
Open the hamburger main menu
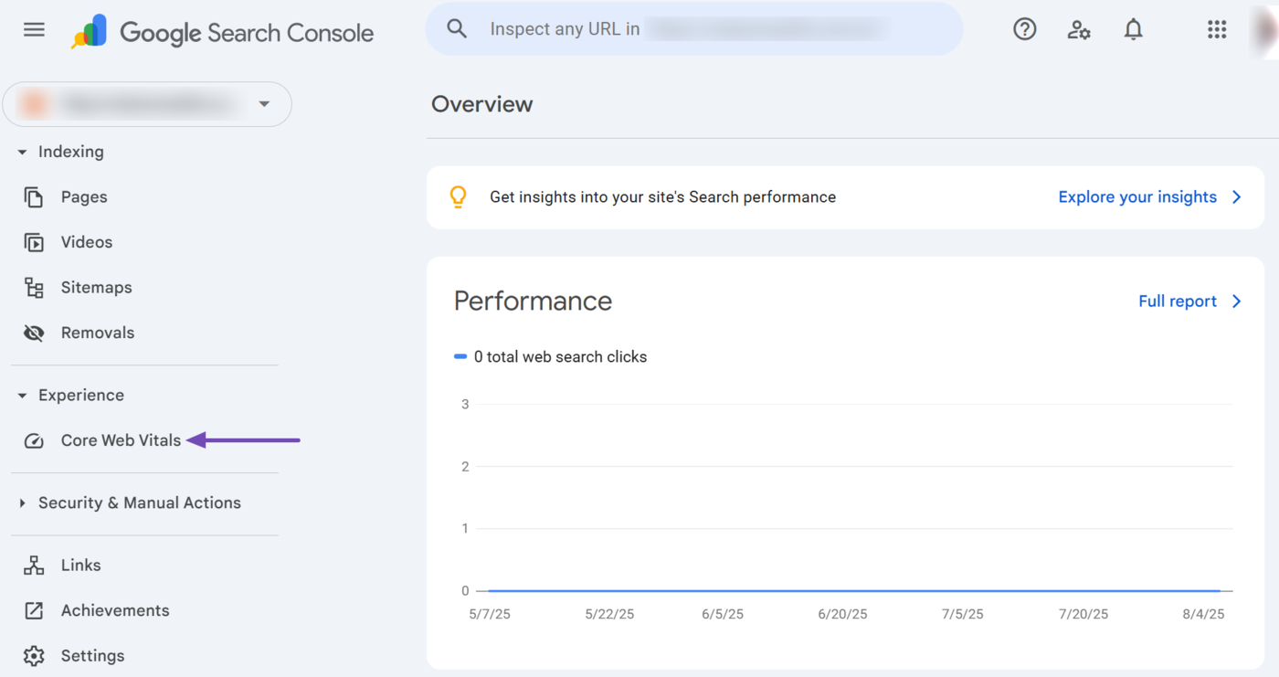coord(34,30)
